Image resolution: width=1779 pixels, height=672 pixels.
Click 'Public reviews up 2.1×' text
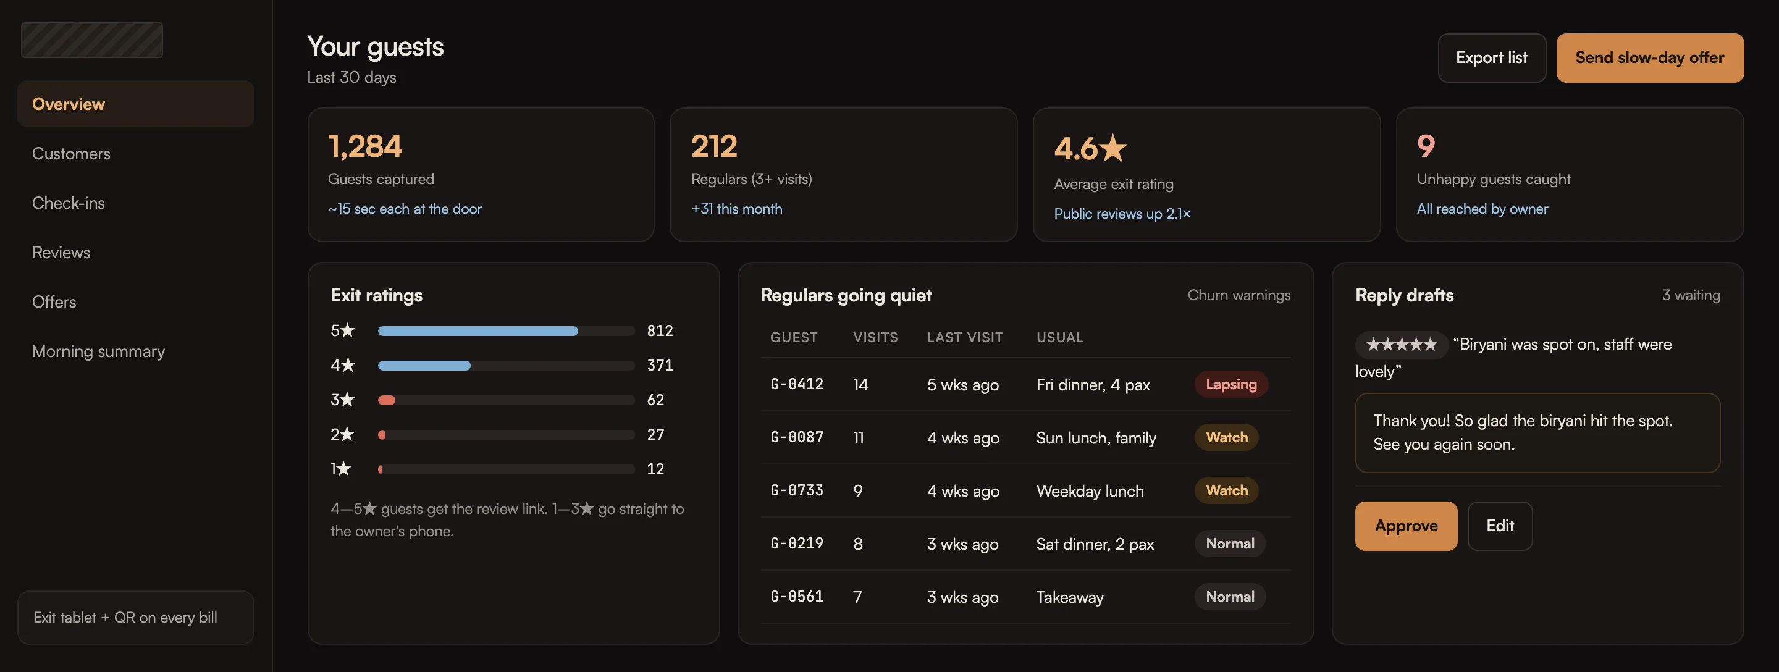(1122, 214)
